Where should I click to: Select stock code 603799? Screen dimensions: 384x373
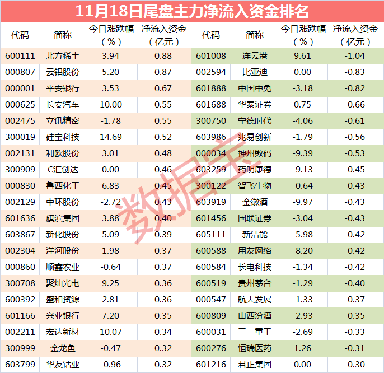pos(20,365)
